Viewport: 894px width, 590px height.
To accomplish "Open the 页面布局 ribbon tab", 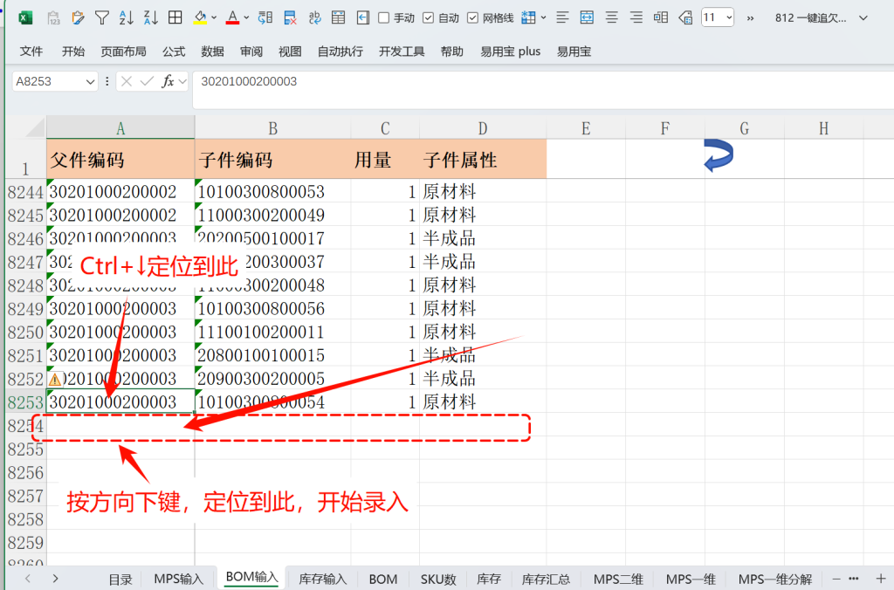I will pos(123,51).
